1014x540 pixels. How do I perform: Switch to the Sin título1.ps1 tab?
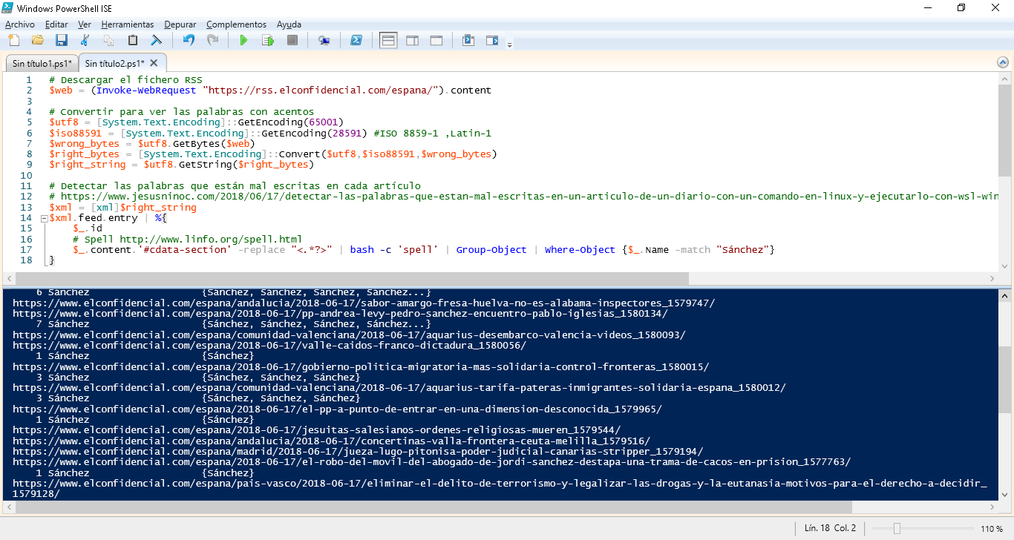tap(42, 63)
